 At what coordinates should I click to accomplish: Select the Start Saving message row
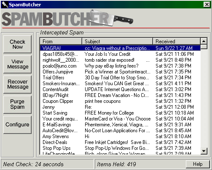point(120,113)
